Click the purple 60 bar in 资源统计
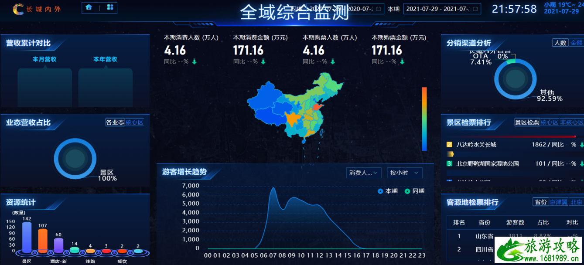This screenshot has height=265, width=584. coord(58,245)
